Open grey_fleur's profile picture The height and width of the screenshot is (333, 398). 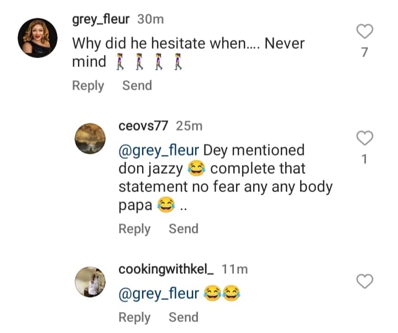click(38, 38)
